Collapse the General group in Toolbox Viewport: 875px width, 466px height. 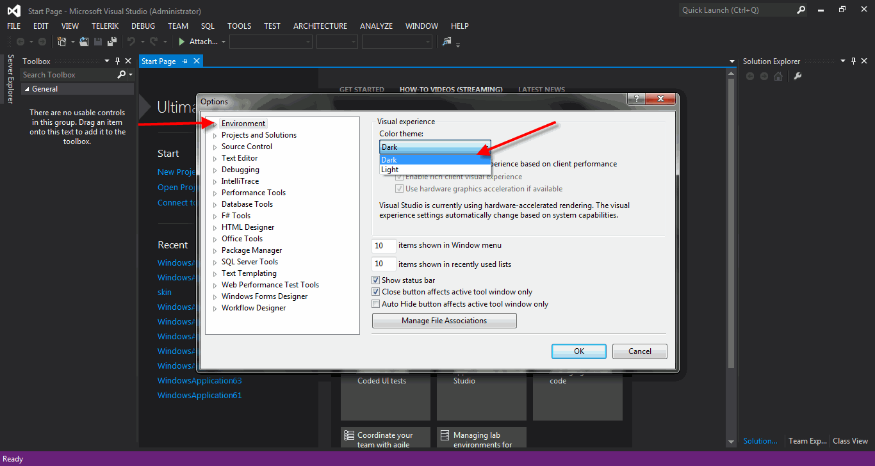(x=27, y=89)
